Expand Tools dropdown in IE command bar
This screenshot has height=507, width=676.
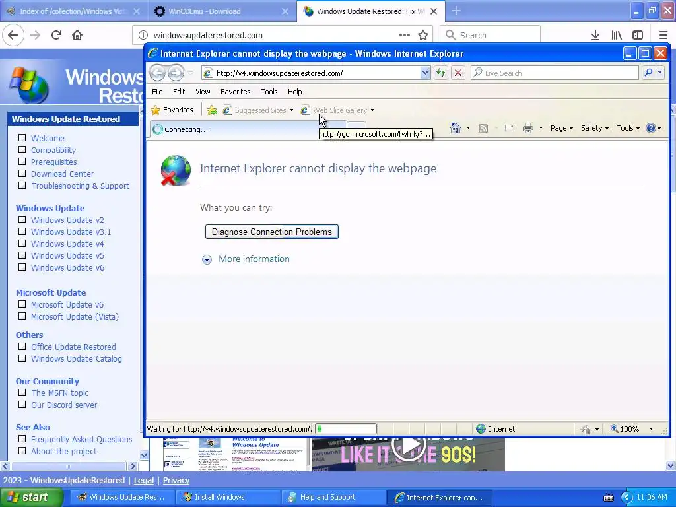point(628,128)
